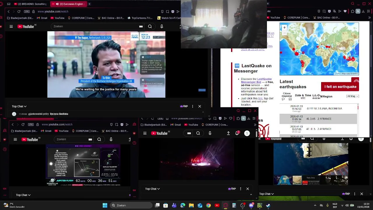Click extension N badge in earthquake window
Viewport: 373px width, 210px height.
pyautogui.click(x=358, y=11)
